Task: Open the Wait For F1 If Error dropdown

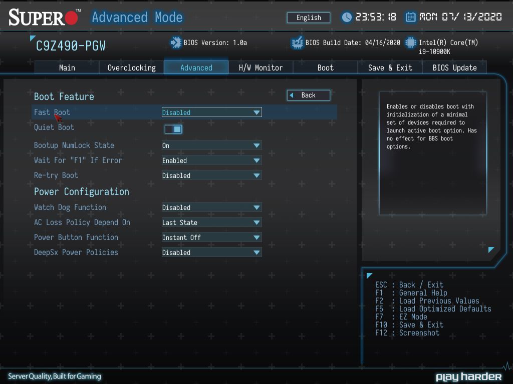Action: [212, 160]
